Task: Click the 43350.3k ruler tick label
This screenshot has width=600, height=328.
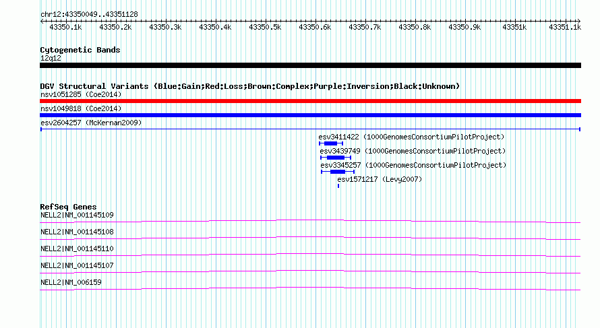Action: (165, 28)
